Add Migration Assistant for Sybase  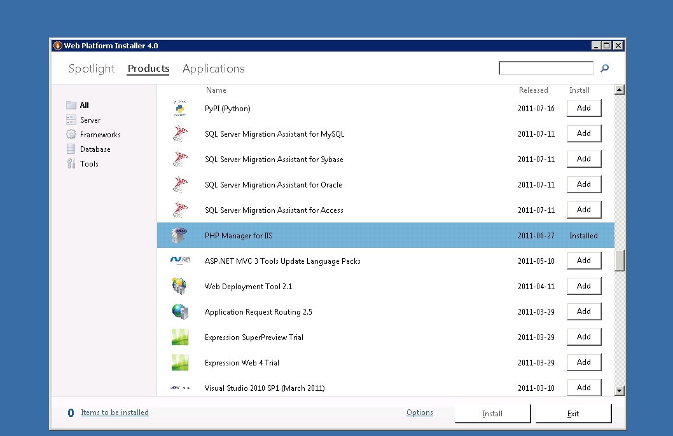click(584, 159)
